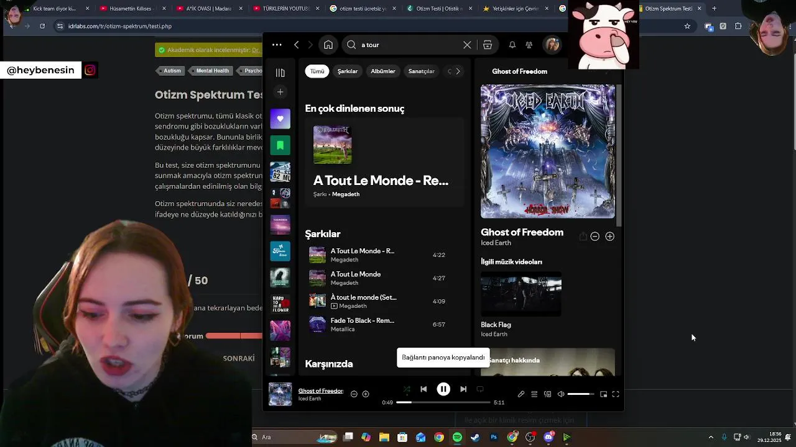Open Iced Earth artist link under Ghost of Freedom
The width and height of the screenshot is (796, 447).
pos(496,243)
